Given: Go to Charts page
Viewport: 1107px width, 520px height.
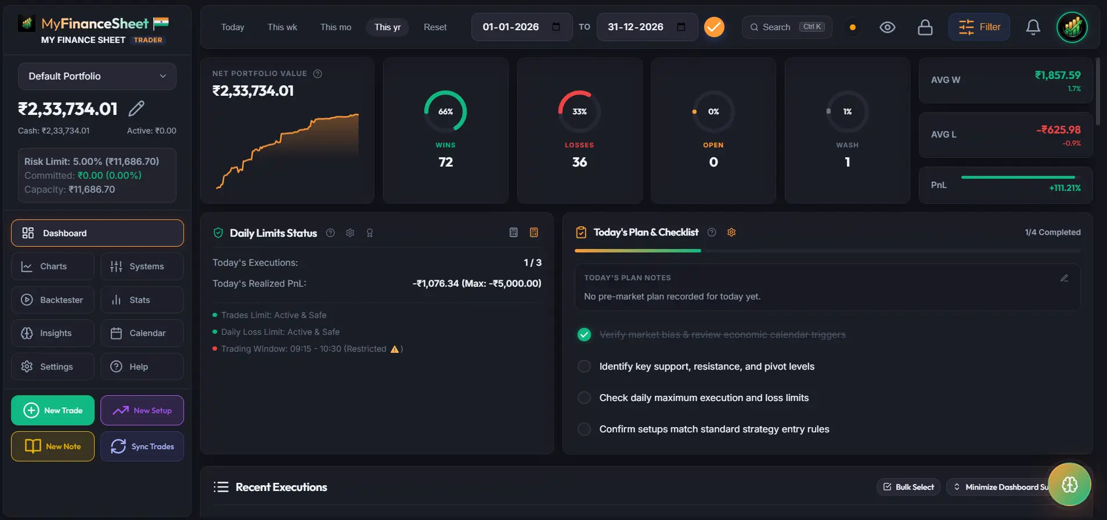Looking at the screenshot, I should pos(53,266).
